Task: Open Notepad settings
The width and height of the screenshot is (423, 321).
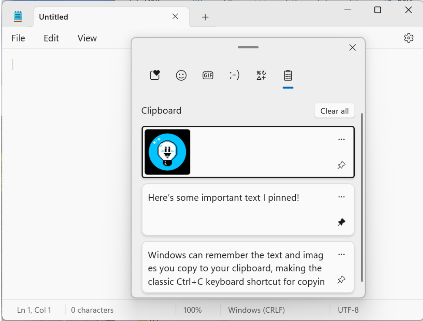Action: coord(409,38)
